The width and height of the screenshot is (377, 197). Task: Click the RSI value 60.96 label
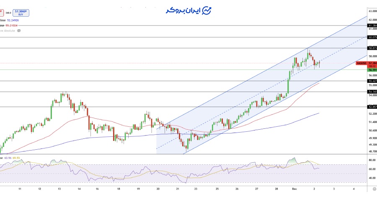coord(8,158)
